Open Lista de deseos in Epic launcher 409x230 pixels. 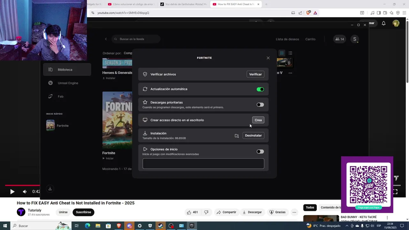(287, 39)
